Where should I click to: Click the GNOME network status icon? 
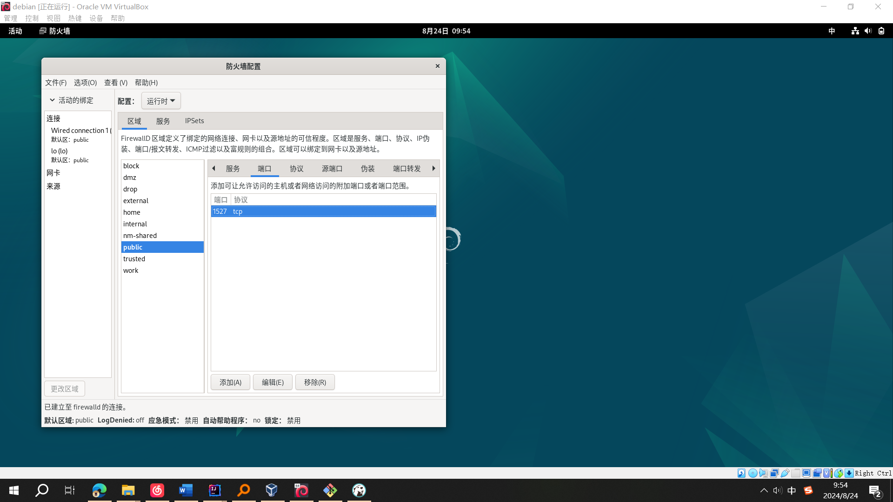click(x=855, y=31)
